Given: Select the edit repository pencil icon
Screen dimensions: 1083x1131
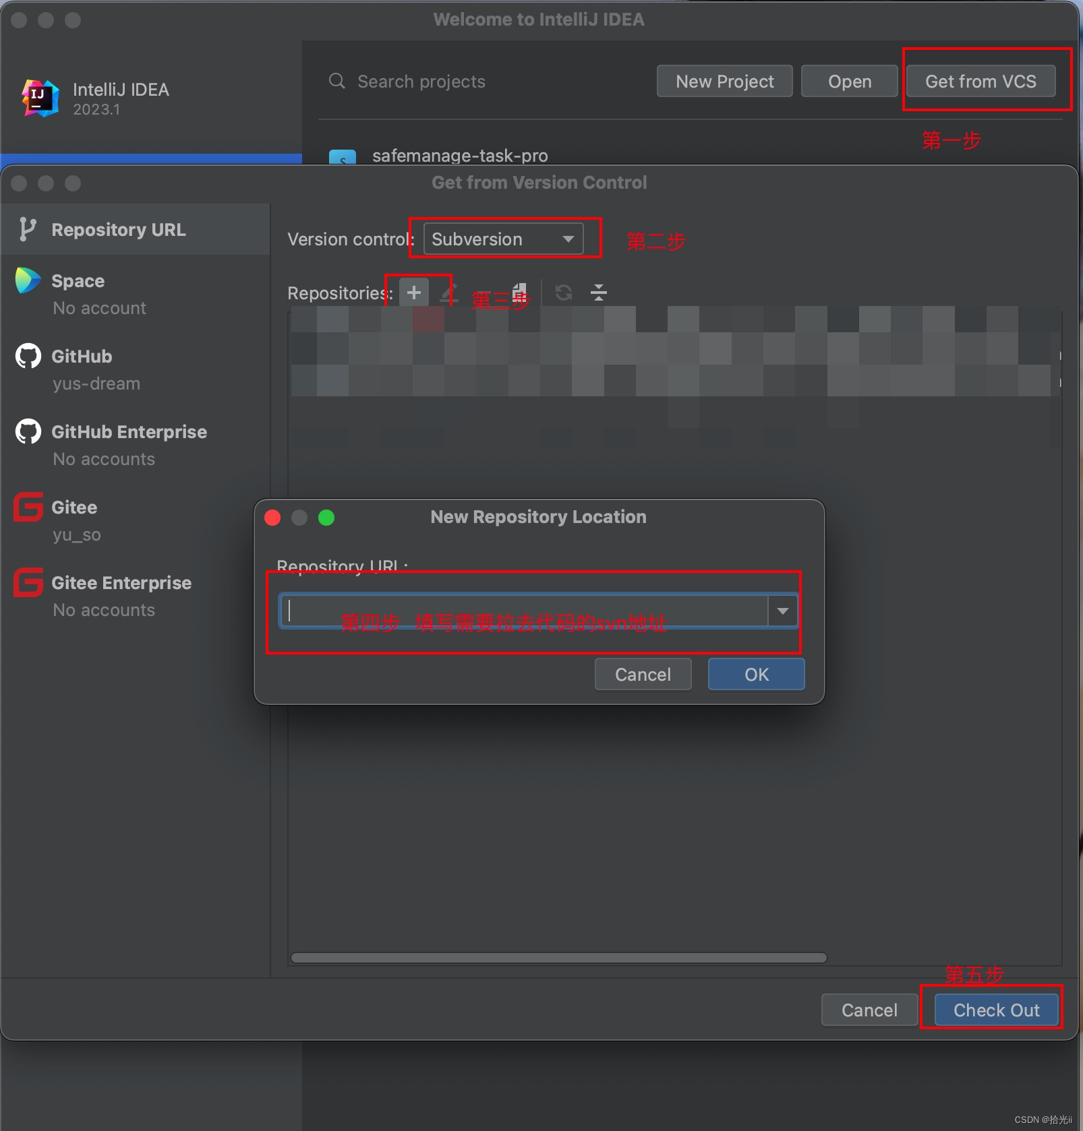Looking at the screenshot, I should pyautogui.click(x=448, y=292).
